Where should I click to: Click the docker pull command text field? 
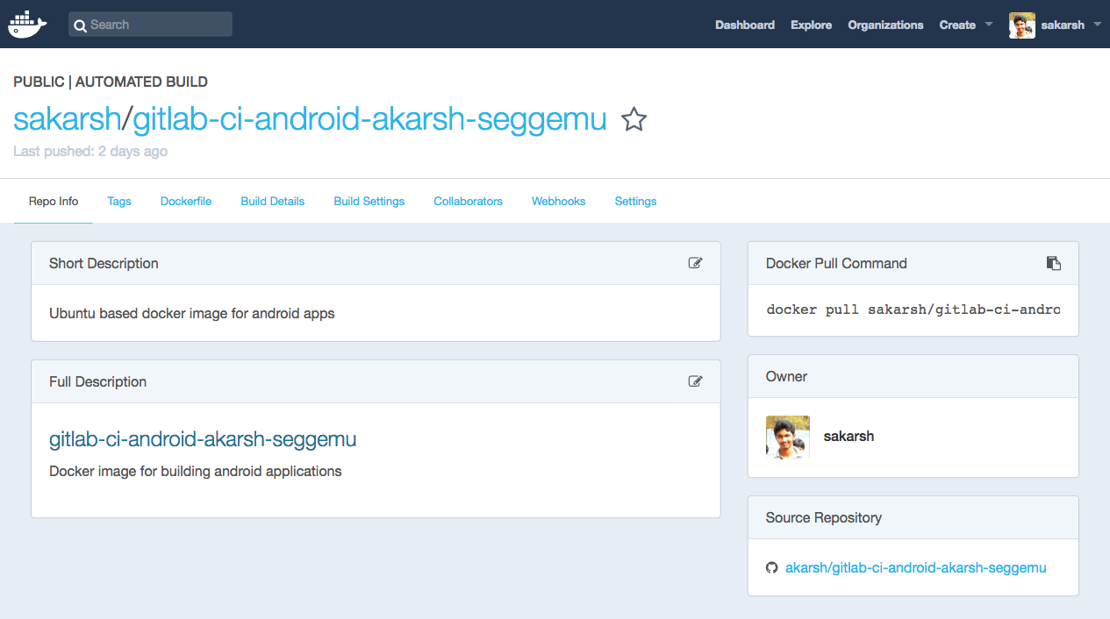point(913,309)
